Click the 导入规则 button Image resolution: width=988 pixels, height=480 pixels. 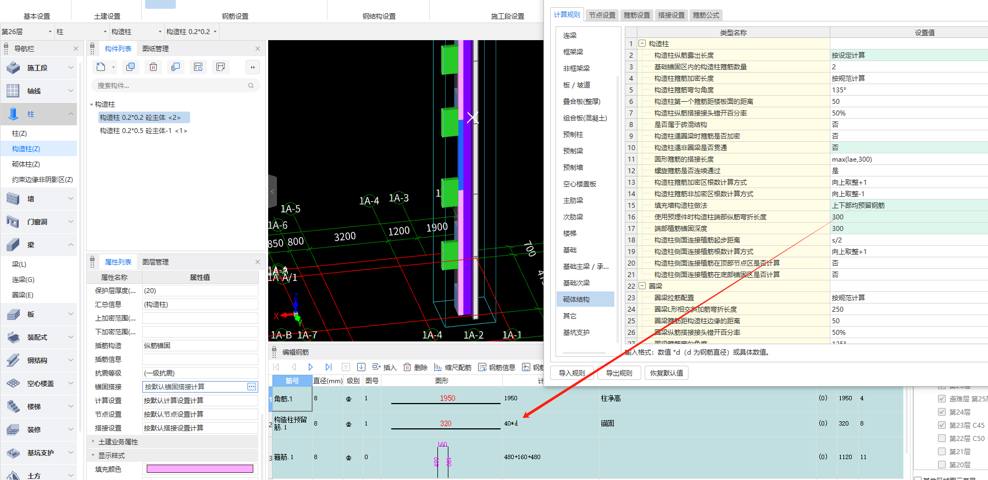click(x=571, y=373)
